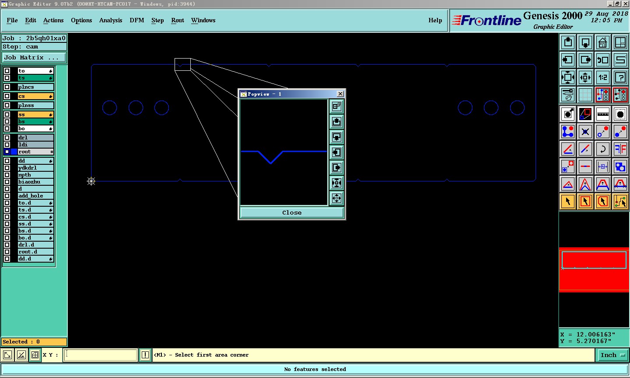Toggle display checkbox for layer to
The height and width of the screenshot is (378, 630).
coord(7,71)
